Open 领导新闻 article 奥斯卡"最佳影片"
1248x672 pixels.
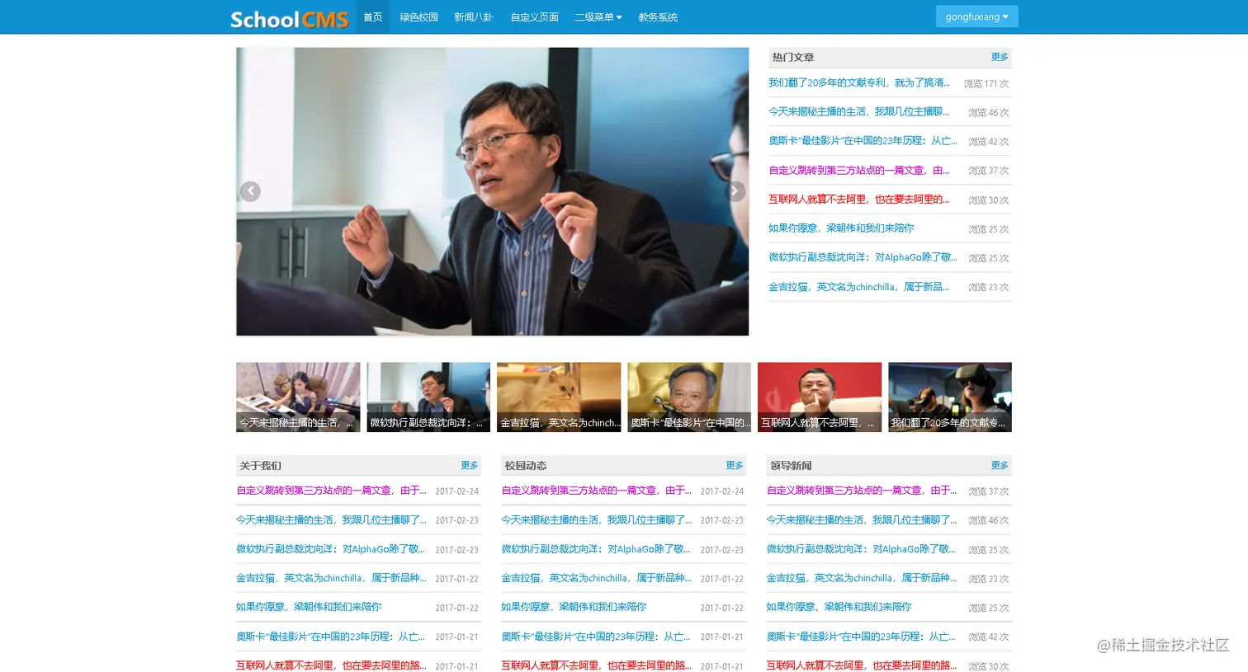pyautogui.click(x=860, y=637)
